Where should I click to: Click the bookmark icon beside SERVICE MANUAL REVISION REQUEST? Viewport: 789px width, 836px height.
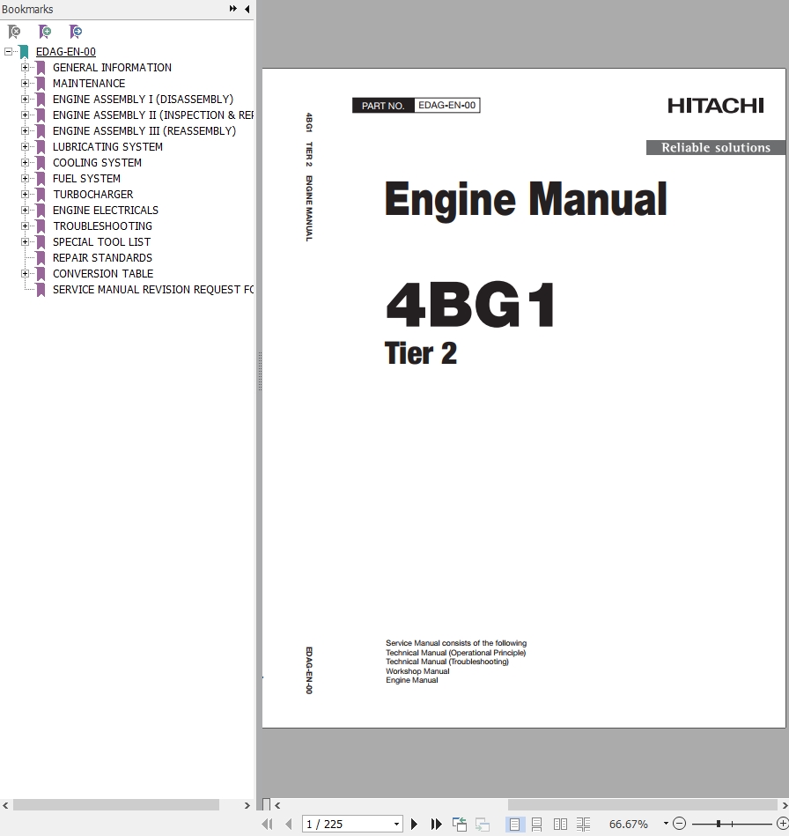(41, 290)
